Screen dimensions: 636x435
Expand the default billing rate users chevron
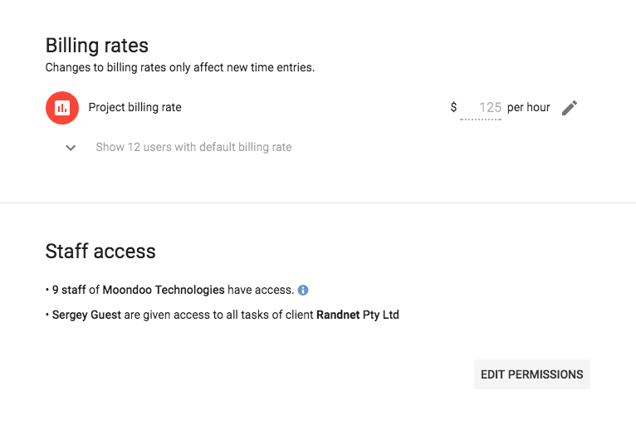point(71,148)
